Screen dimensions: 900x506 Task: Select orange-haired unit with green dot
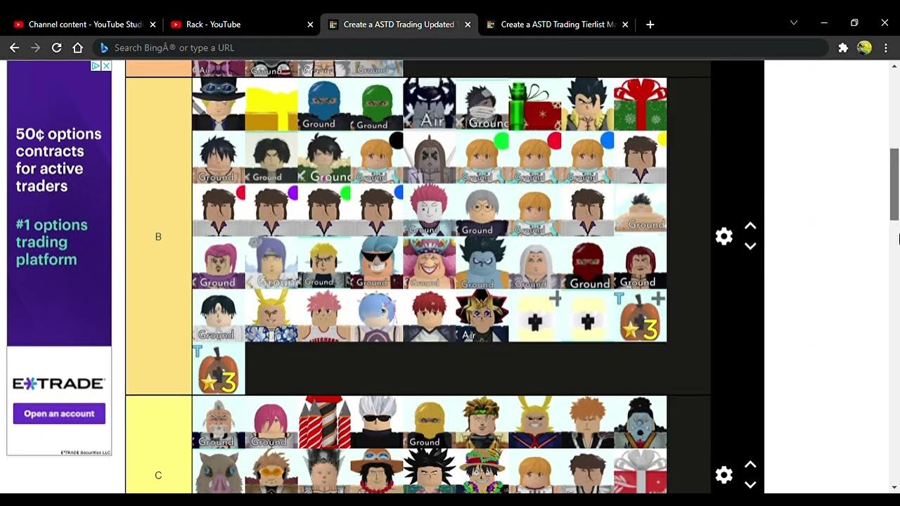(482, 157)
